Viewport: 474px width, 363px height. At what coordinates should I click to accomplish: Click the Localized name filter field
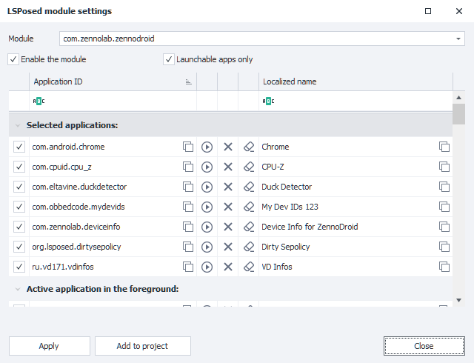355,101
